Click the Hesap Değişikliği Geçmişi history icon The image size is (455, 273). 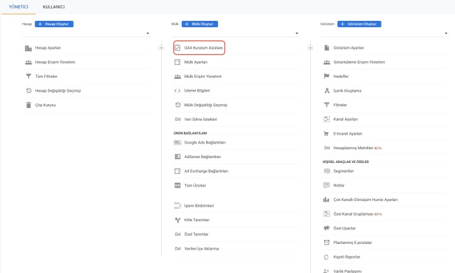pos(28,90)
